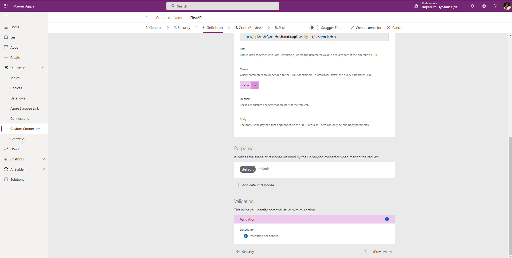
Task: Toggle the Swagger Editor switch
Action: tap(314, 28)
